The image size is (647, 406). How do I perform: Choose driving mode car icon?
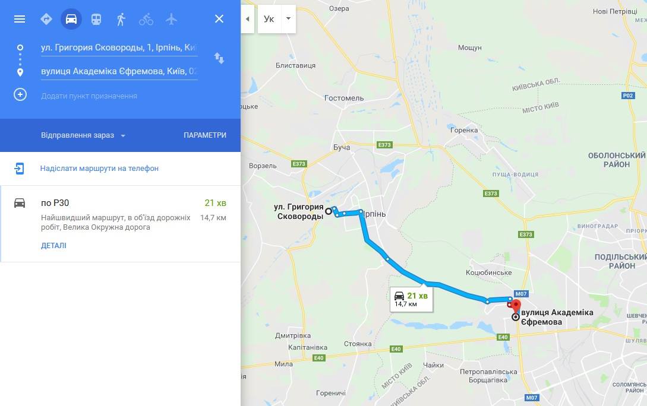(x=71, y=19)
